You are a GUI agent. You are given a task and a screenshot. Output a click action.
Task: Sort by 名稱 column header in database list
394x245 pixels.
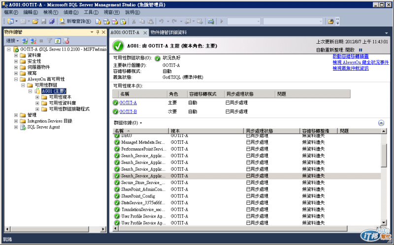140,131
